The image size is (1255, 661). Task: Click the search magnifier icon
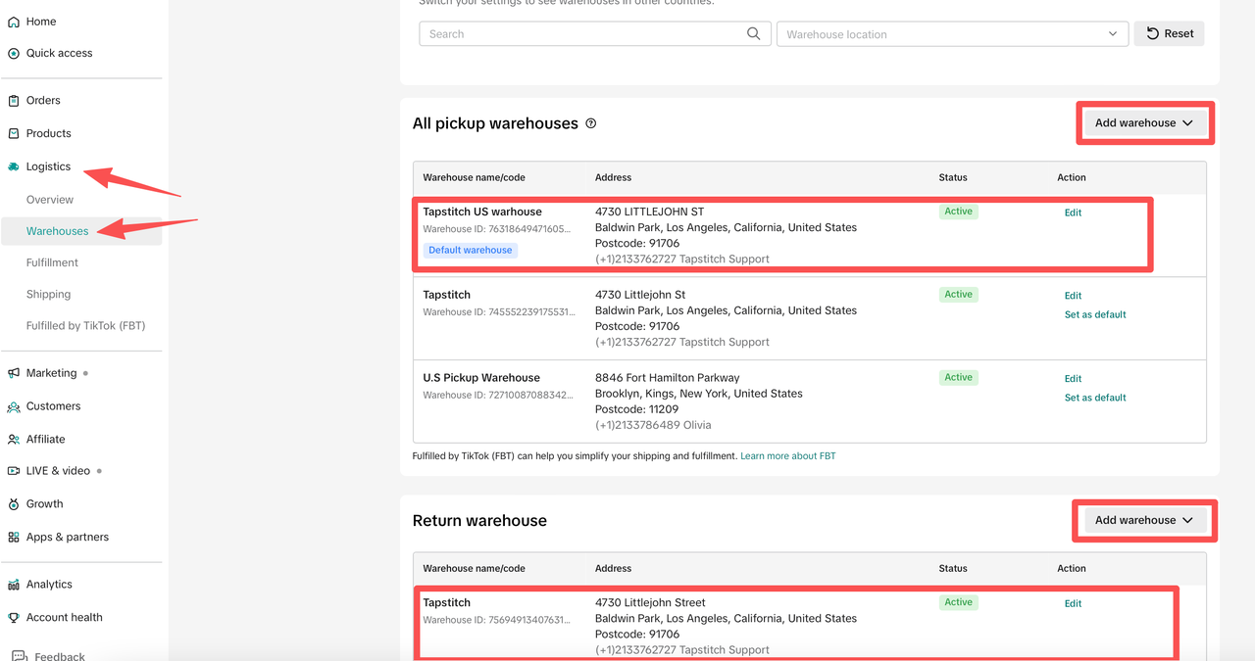753,33
